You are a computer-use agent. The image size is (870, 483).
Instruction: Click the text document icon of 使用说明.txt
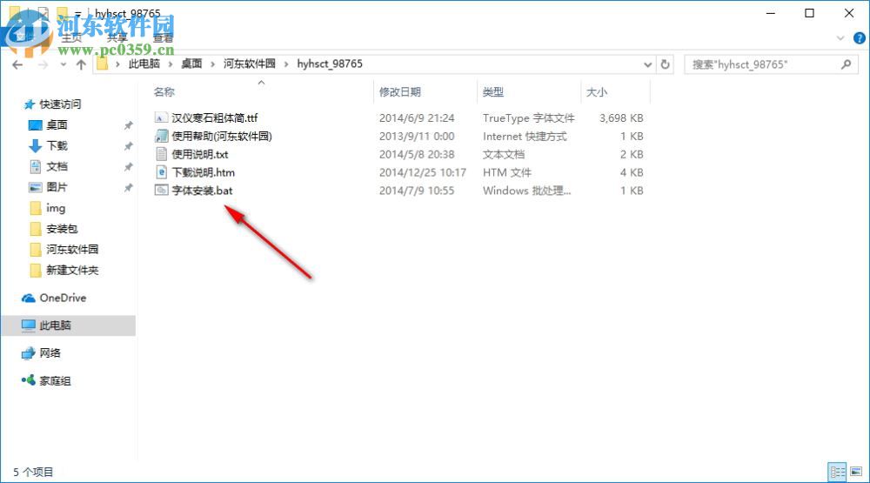tap(161, 154)
